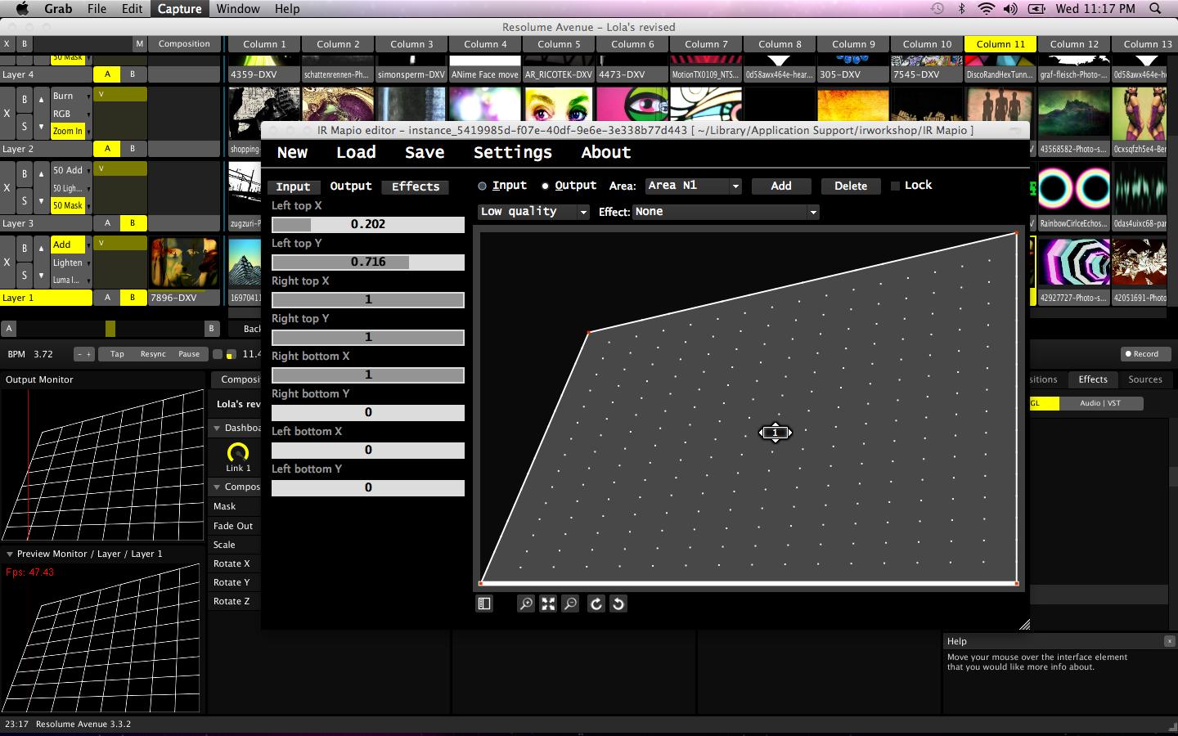
Task: Move Layer 1 up with arrow
Action: pyautogui.click(x=40, y=249)
